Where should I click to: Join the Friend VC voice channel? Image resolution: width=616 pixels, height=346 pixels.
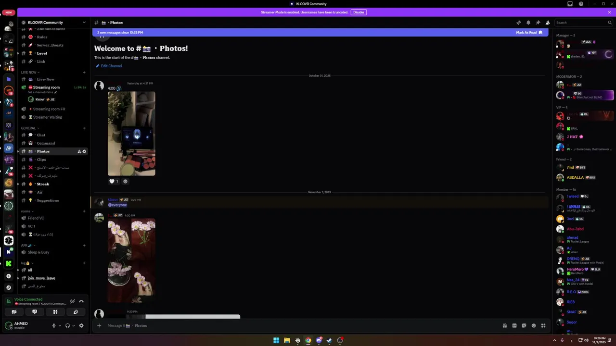(x=54, y=218)
